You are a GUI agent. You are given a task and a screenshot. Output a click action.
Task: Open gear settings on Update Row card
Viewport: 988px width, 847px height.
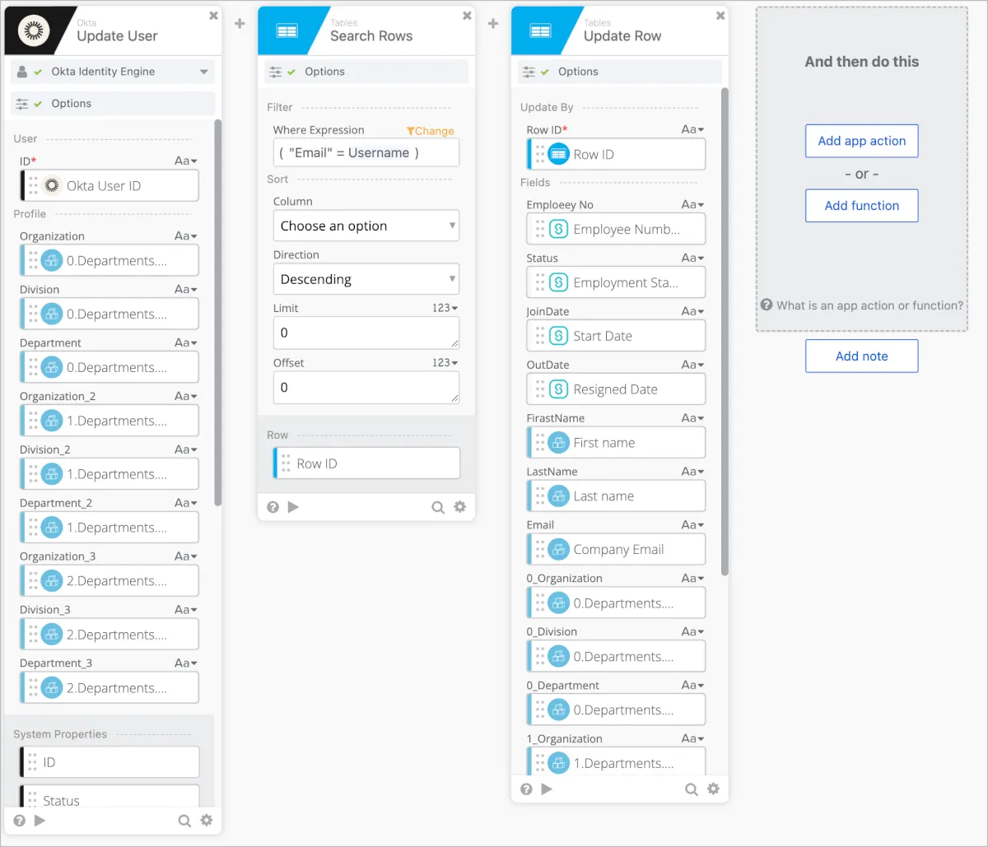[x=713, y=789]
